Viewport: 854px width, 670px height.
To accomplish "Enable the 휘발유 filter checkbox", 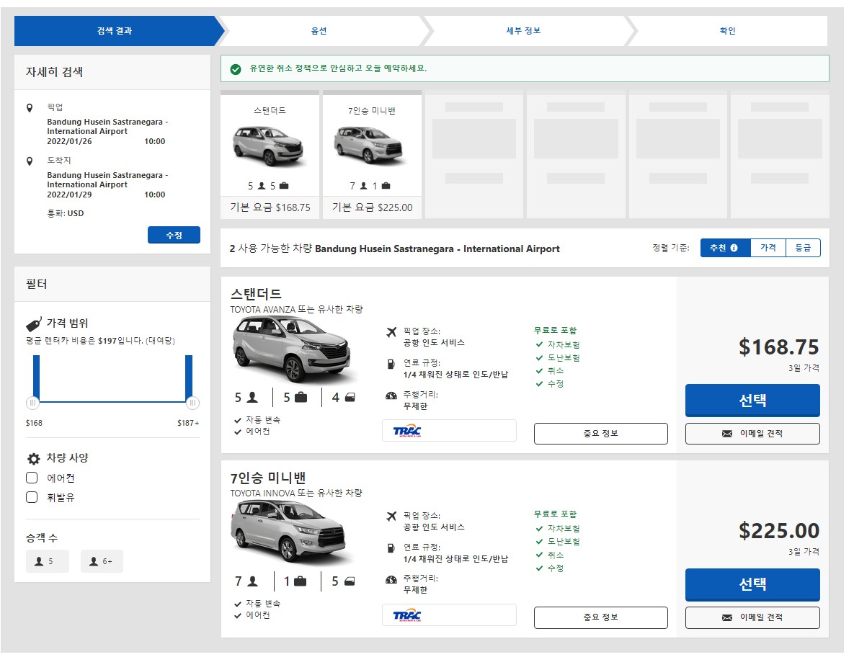I will coord(32,497).
